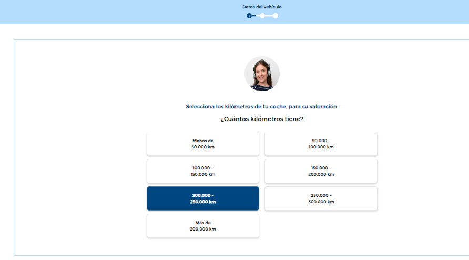469x260 pixels.
Task: Choose the 50.000 - 100.000 km range
Action: click(x=321, y=144)
